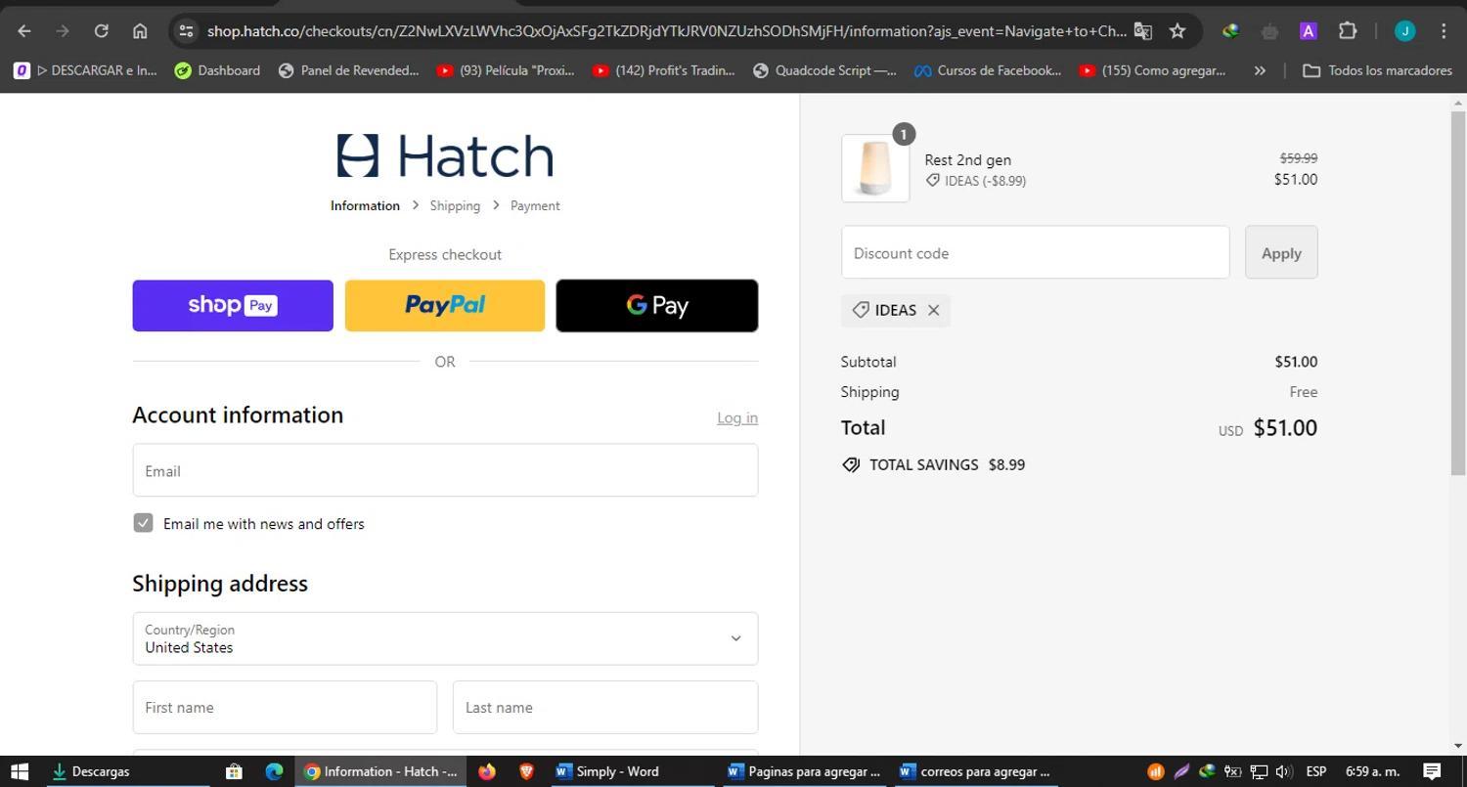
Task: Open the Cursos de Facebook bookmark
Action: click(988, 70)
